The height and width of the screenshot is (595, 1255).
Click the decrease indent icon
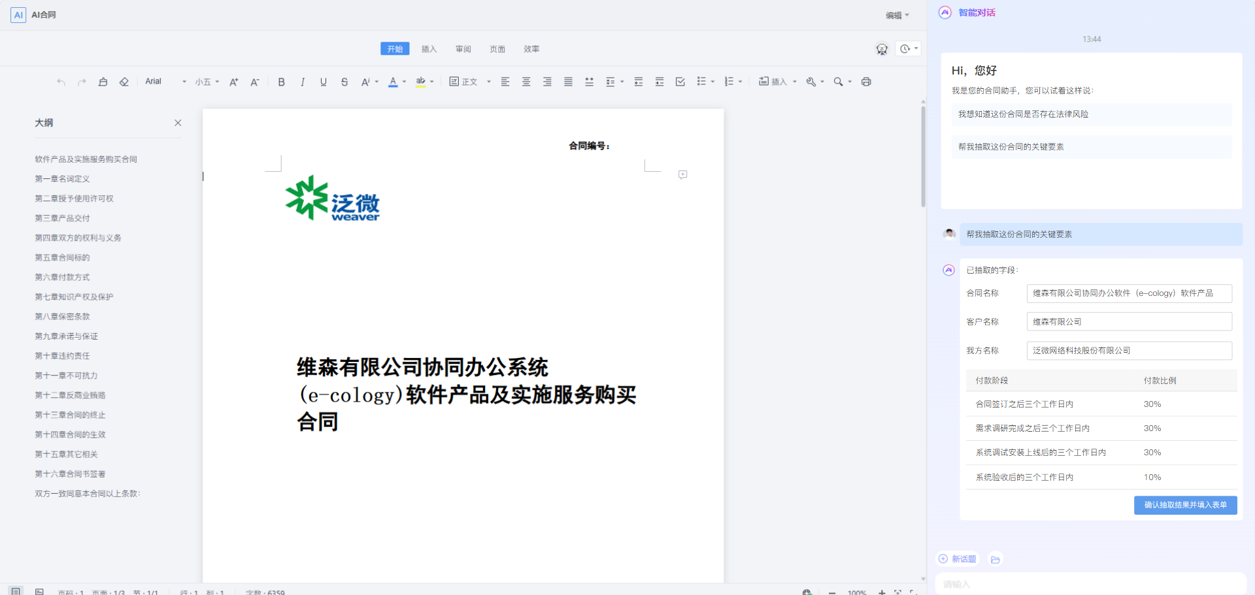coord(639,82)
